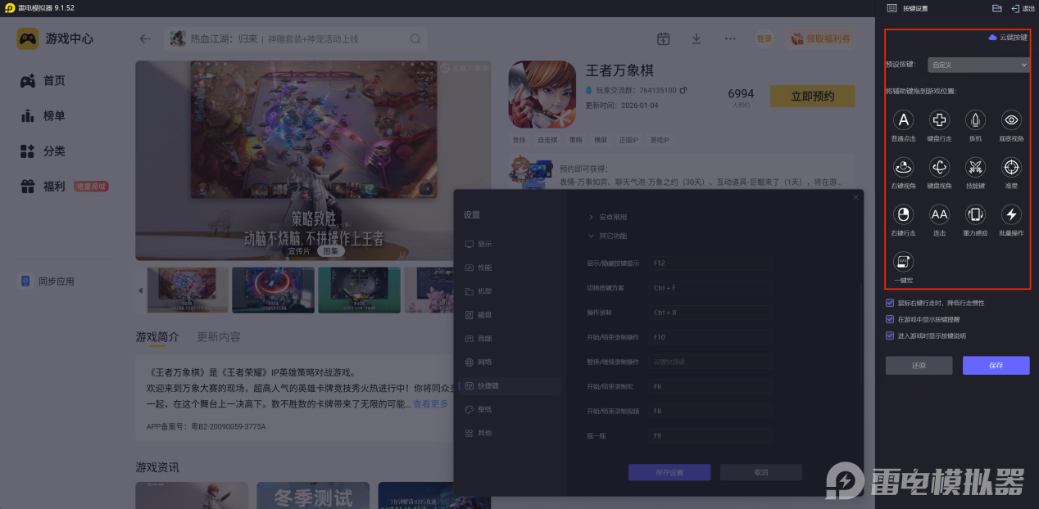
Task: Select the 观察视角 eye icon
Action: pos(1012,120)
